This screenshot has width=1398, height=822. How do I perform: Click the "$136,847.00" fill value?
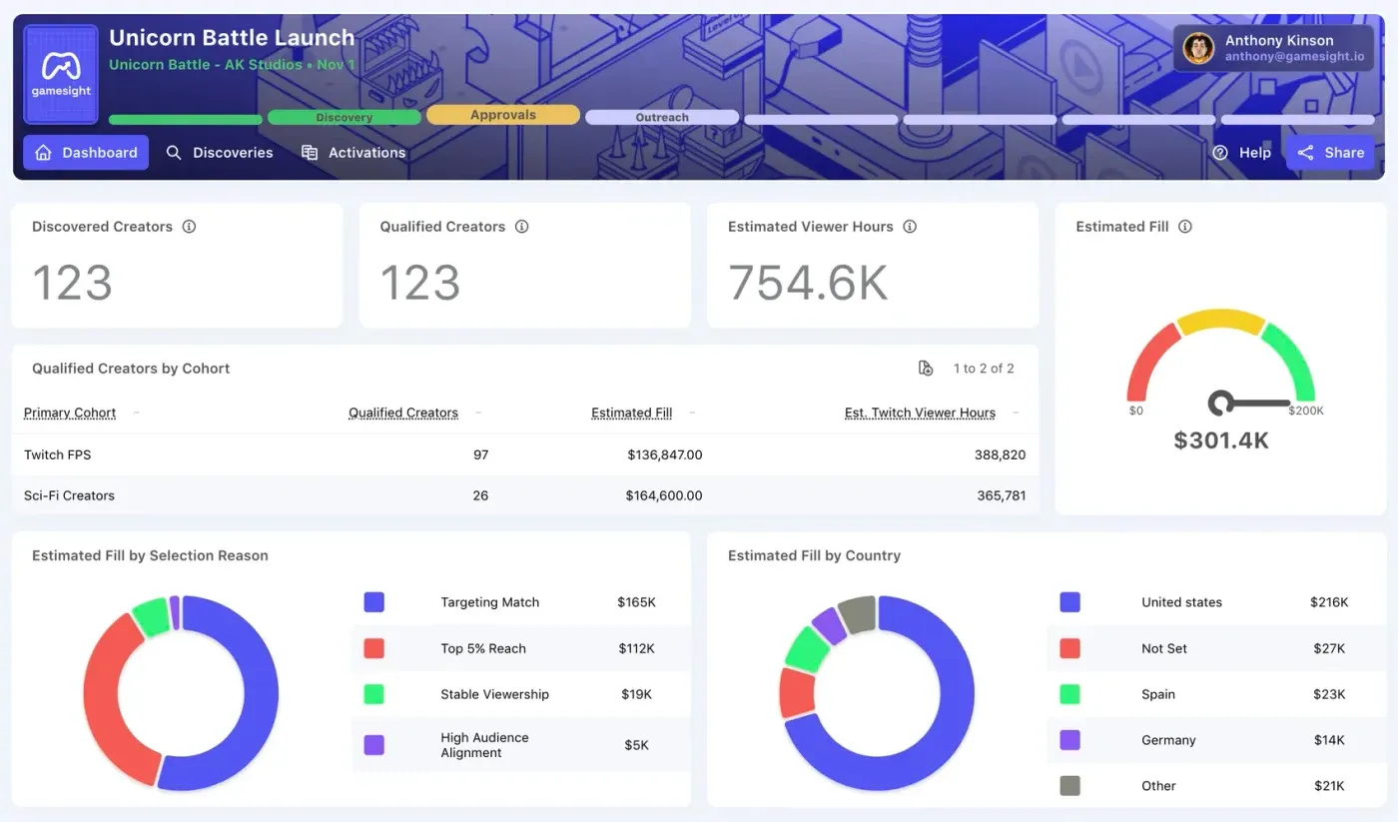(665, 454)
